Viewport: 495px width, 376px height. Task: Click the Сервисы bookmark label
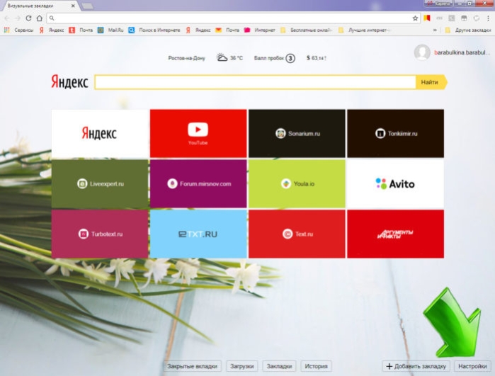click(x=23, y=30)
